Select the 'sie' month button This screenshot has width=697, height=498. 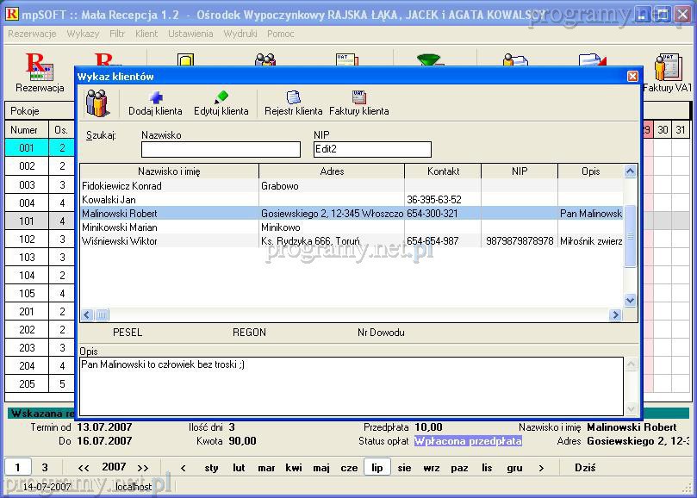pos(404,468)
